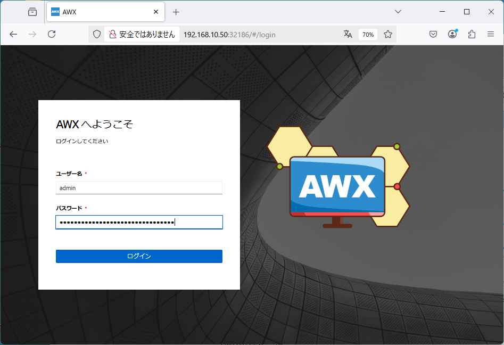The width and height of the screenshot is (504, 345).
Task: Close the Firefox window
Action: click(491, 12)
